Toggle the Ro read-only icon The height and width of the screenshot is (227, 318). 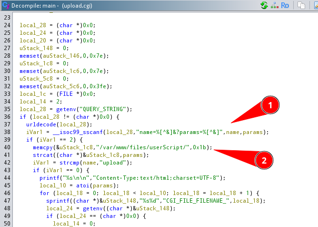coord(285,5)
